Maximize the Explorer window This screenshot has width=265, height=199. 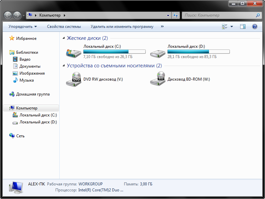[242, 3]
